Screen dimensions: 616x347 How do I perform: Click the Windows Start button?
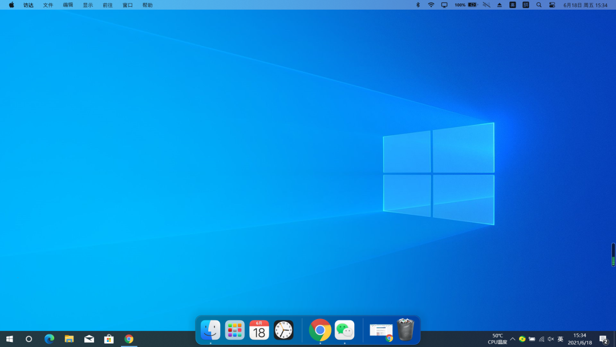[x=10, y=339]
